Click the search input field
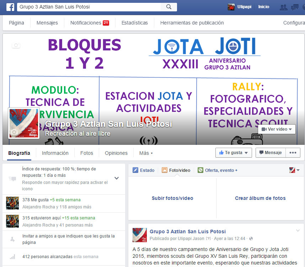The height and width of the screenshot is (267, 305). point(89,7)
